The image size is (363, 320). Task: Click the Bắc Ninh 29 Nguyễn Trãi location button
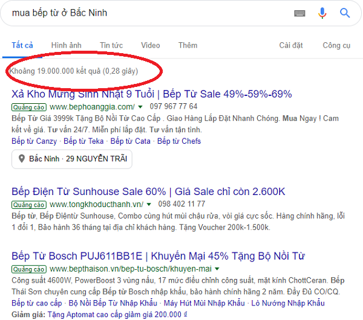click(72, 159)
